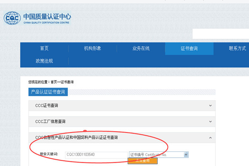Click the 首页 link in breadcrumb
249x166 pixels.
coord(54,82)
